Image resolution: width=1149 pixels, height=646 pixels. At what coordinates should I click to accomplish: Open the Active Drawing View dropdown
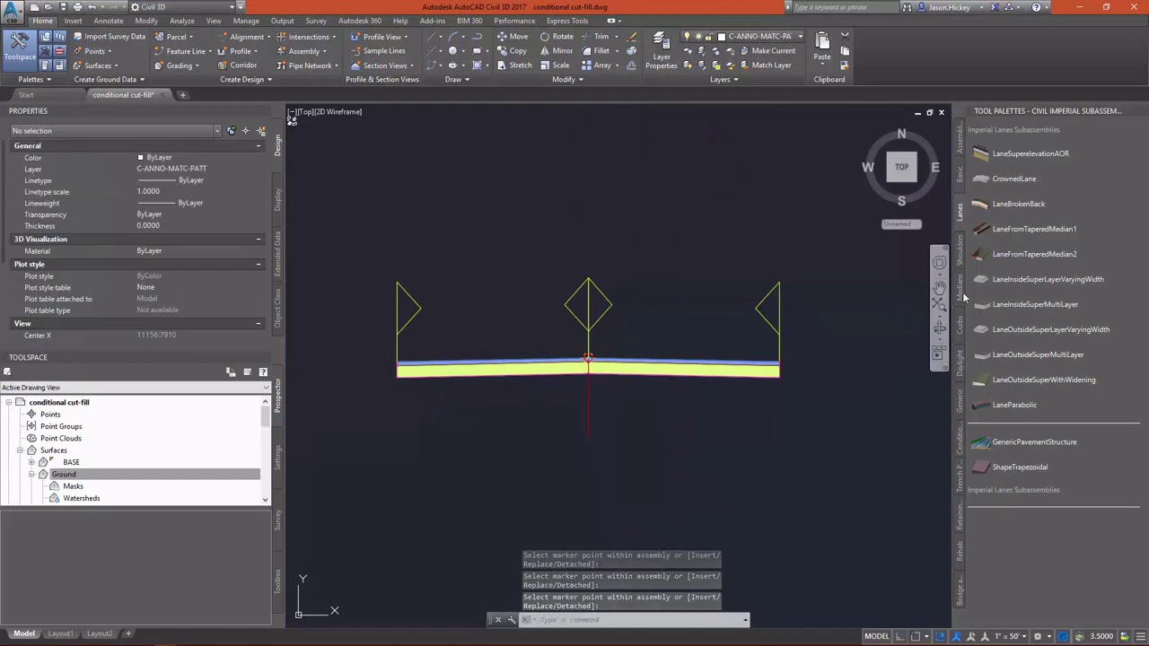pos(135,388)
